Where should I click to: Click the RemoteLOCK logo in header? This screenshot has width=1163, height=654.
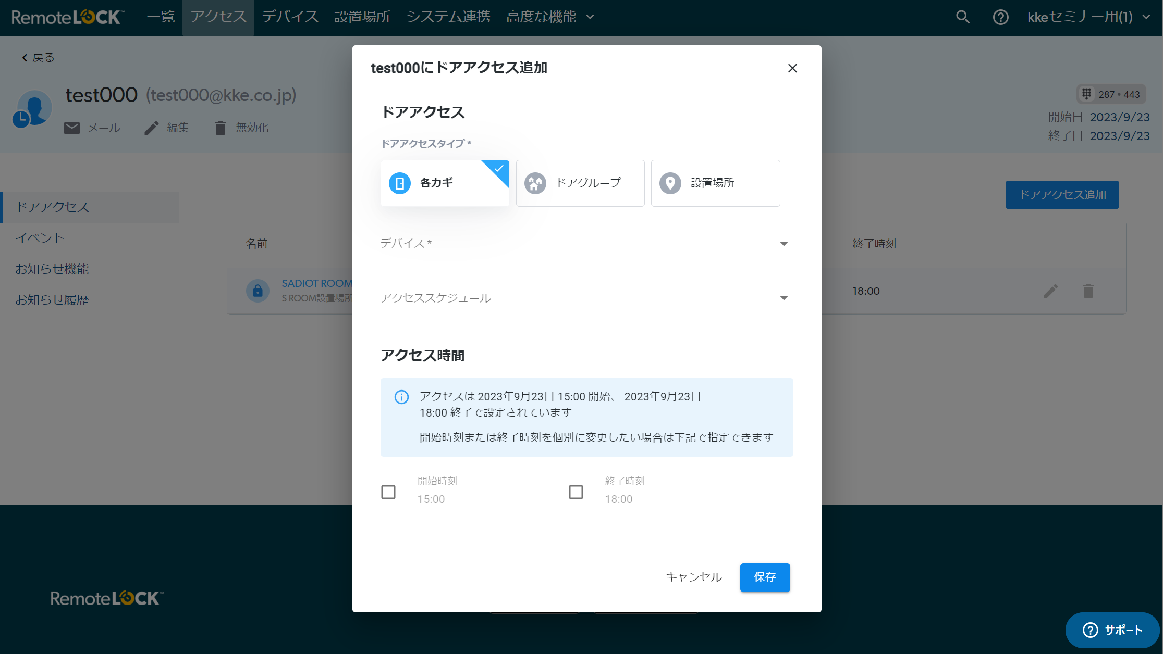coord(68,18)
